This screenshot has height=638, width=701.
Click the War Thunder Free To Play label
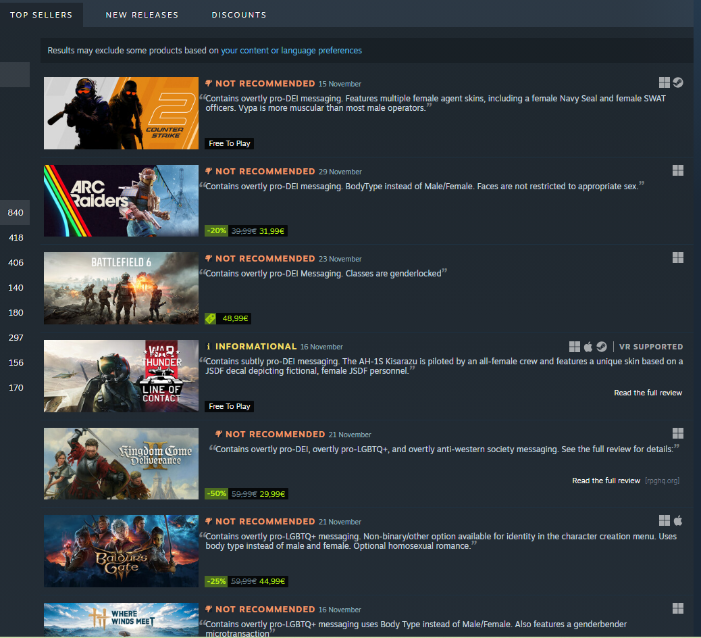pos(230,406)
